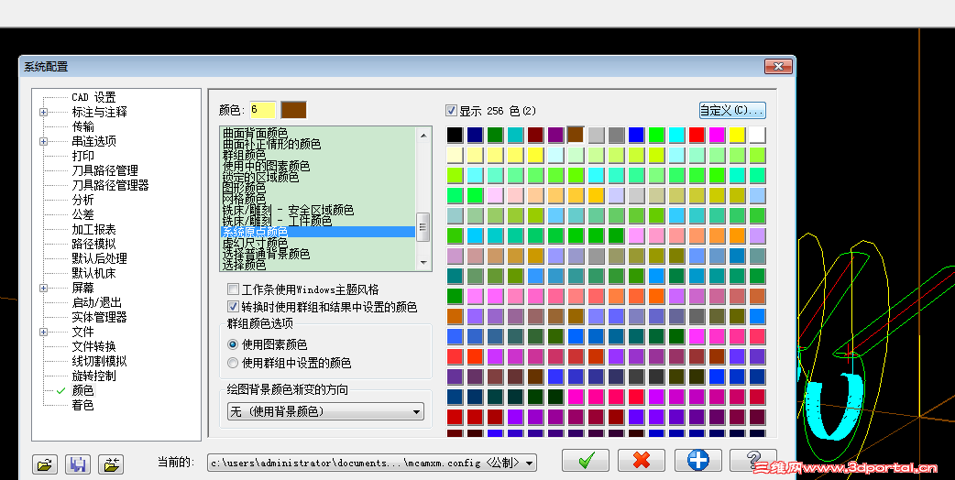
Task: Pick the magenta swatch in the palette's top row
Action: click(x=717, y=135)
